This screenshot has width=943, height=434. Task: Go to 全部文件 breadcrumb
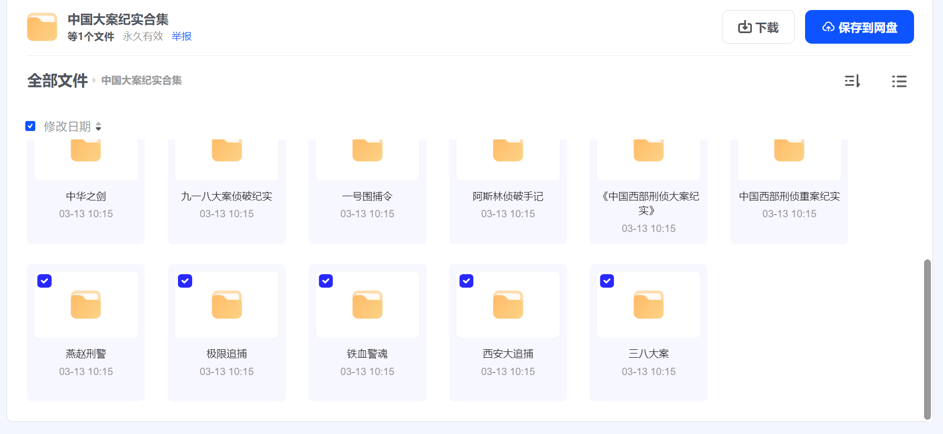tap(57, 80)
